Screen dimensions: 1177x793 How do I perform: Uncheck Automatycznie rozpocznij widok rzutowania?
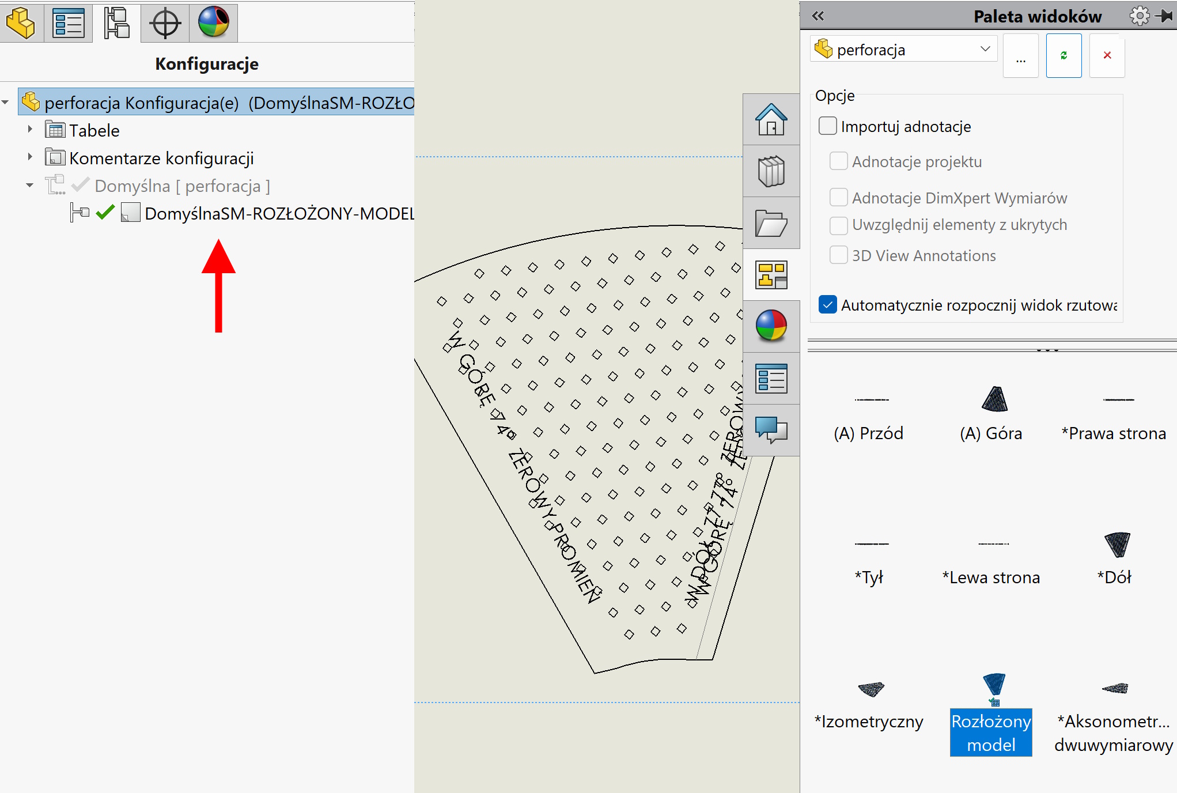pos(828,304)
